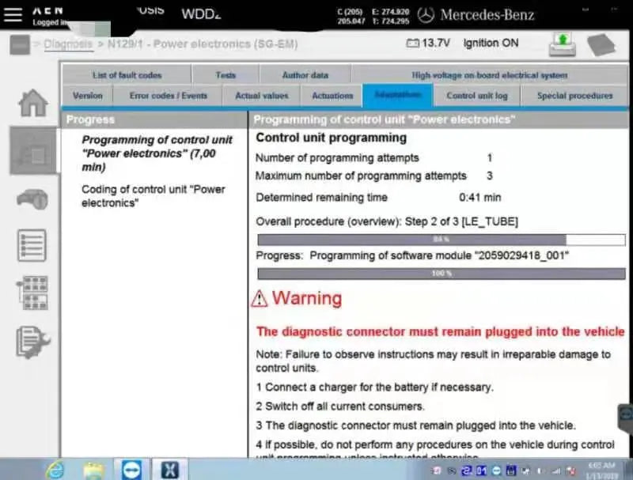Click the control unit grid icon
The height and width of the screenshot is (480, 633).
click(x=32, y=293)
